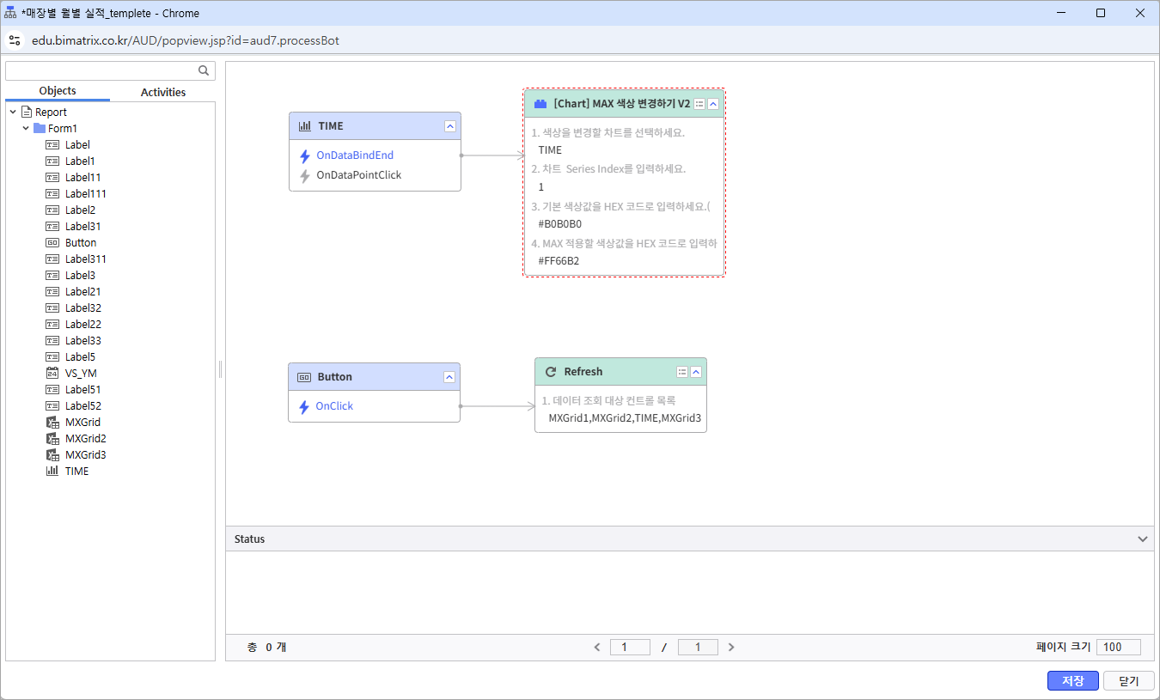Viewport: 1160px width, 700px height.
Task: Click the list icon on MAX color node
Action: point(699,103)
